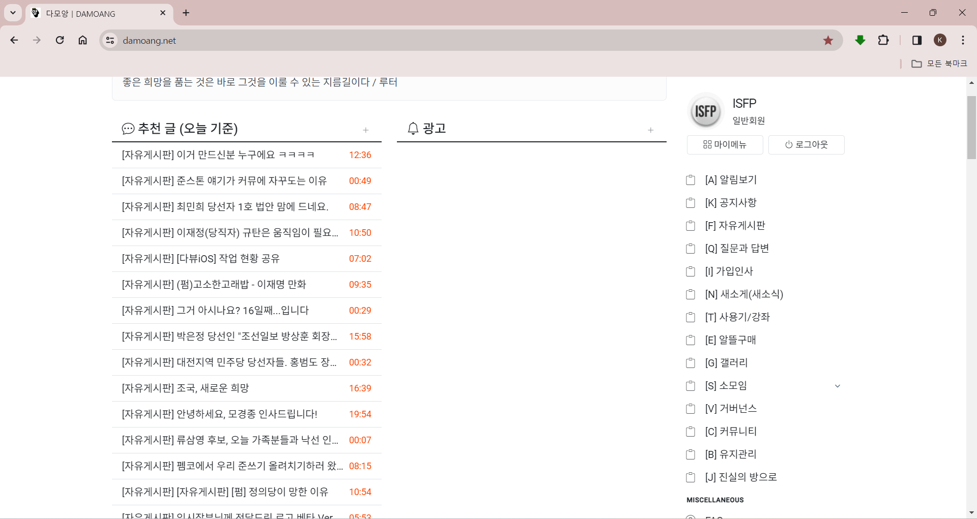Click the scrollbar down arrow

pos(971,513)
